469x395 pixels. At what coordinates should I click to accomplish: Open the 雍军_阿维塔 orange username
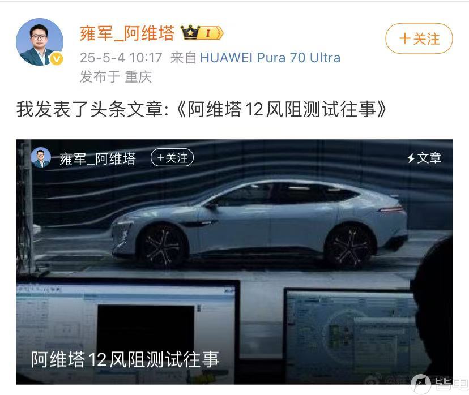[127, 33]
